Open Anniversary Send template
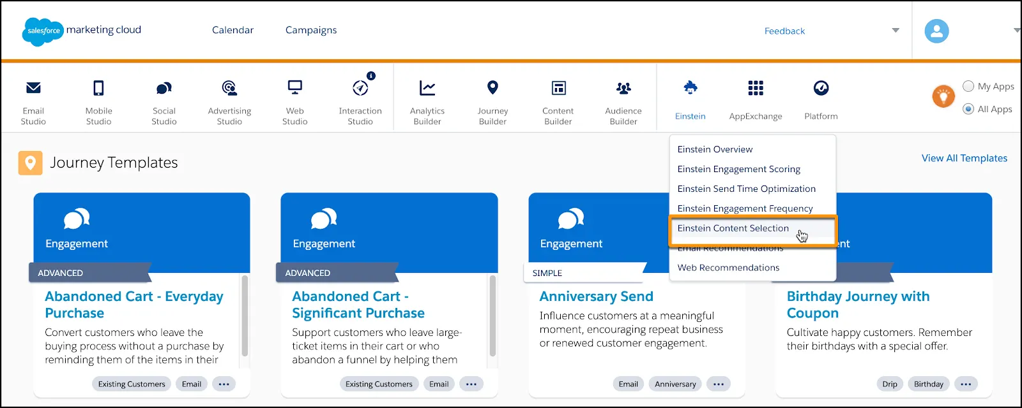This screenshot has height=408, width=1022. (x=596, y=296)
